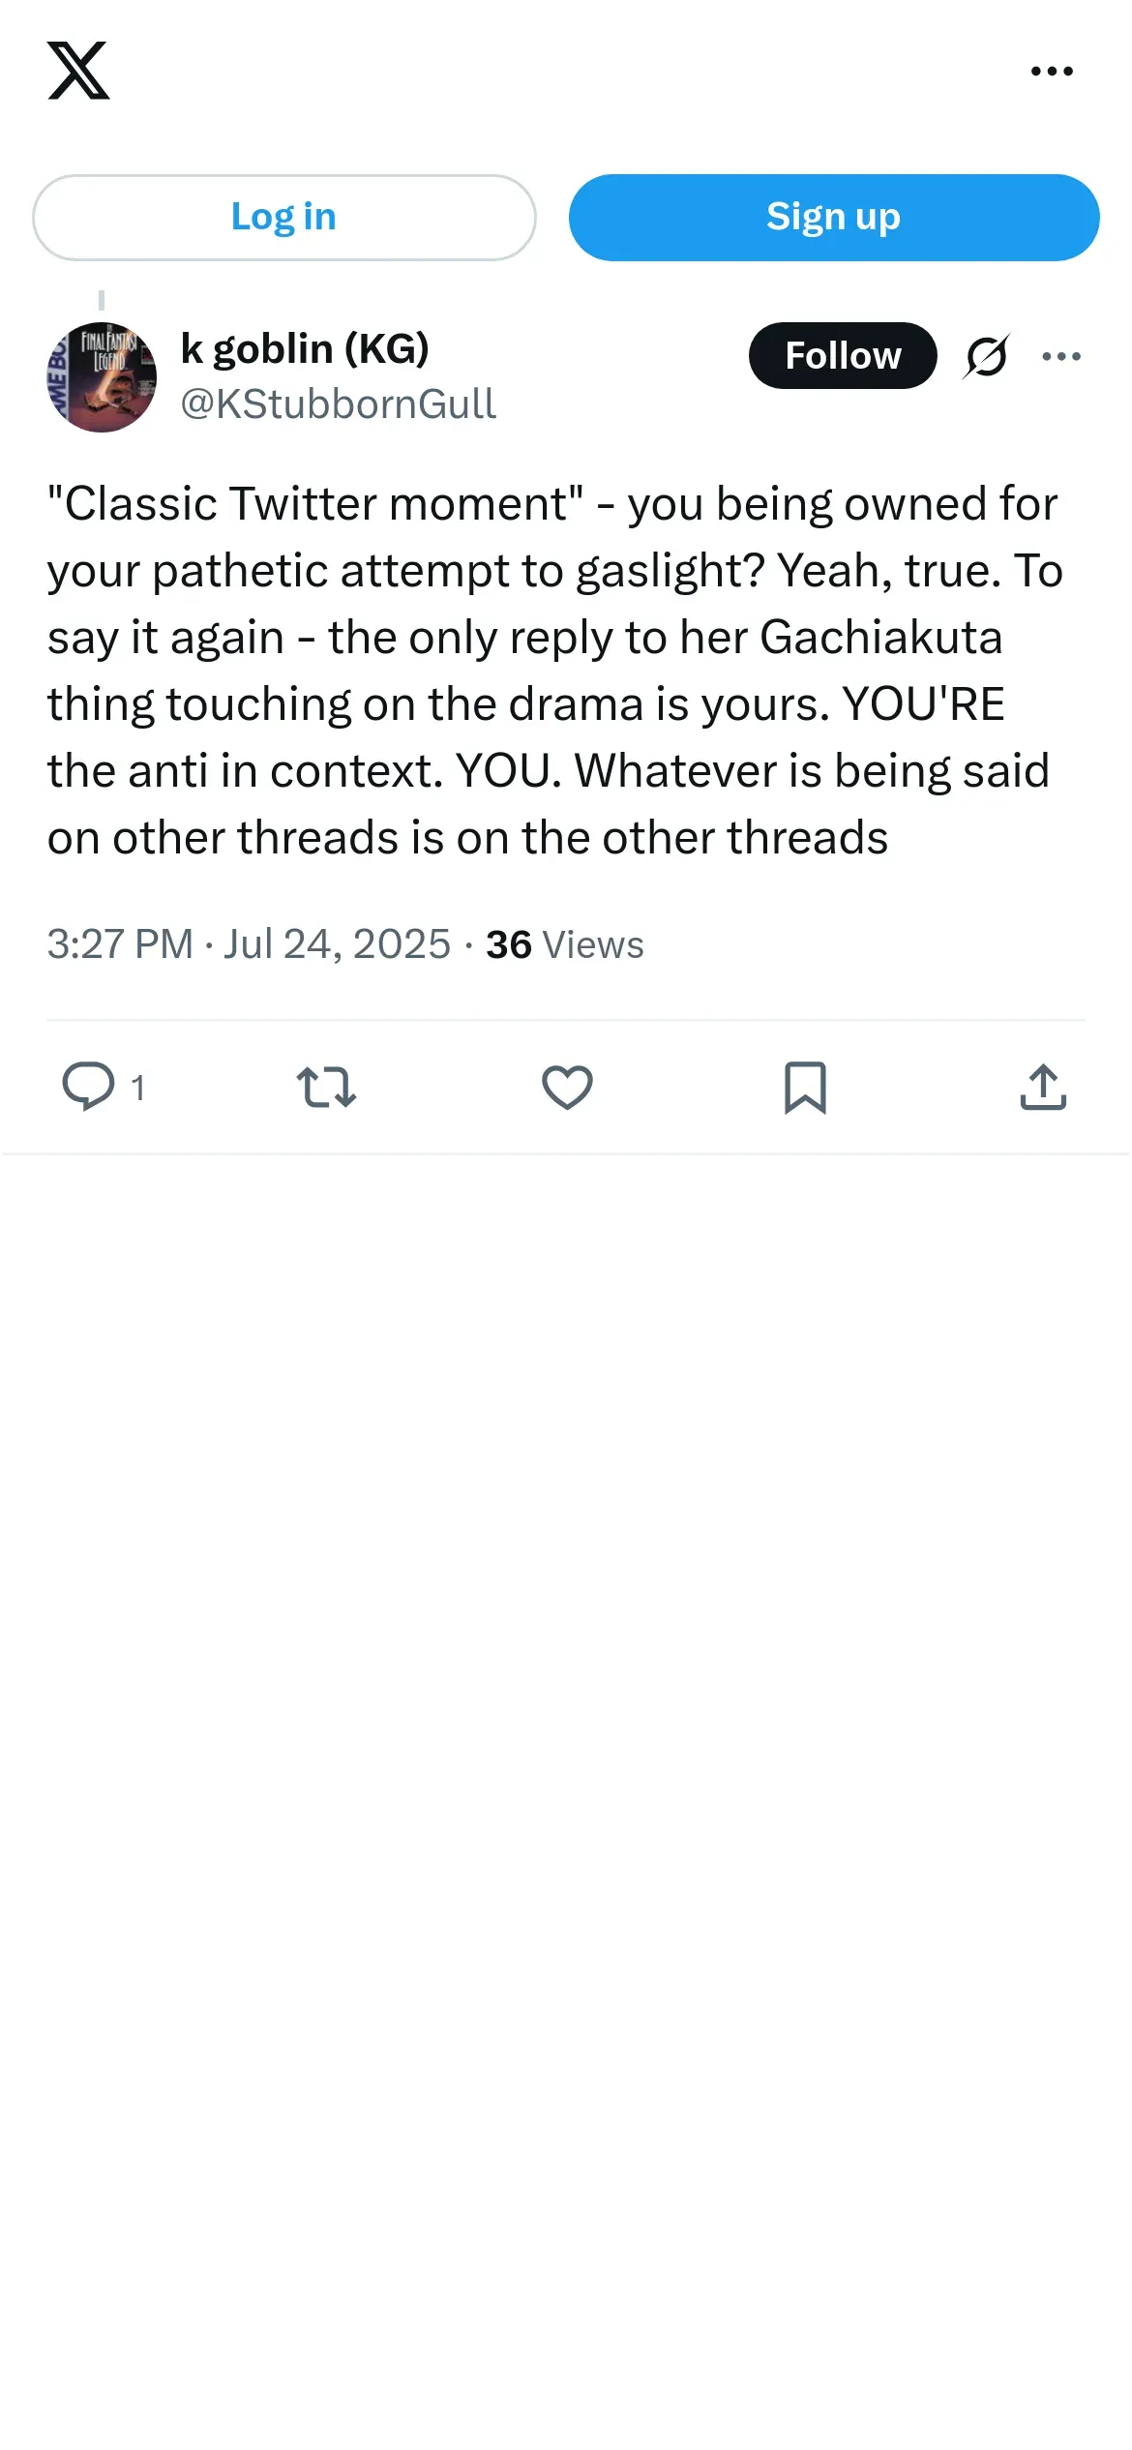Bookmark the tweet with the bookmark icon
1132x2450 pixels.
click(805, 1088)
